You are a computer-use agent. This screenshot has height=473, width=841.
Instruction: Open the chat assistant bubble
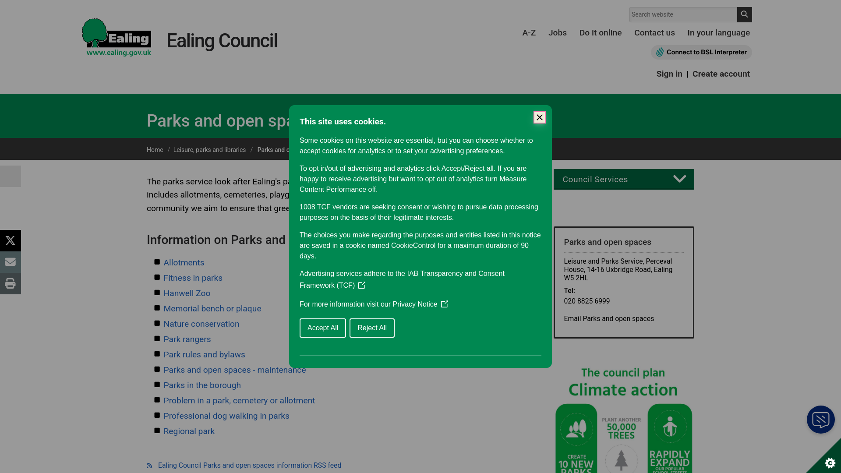point(820,420)
